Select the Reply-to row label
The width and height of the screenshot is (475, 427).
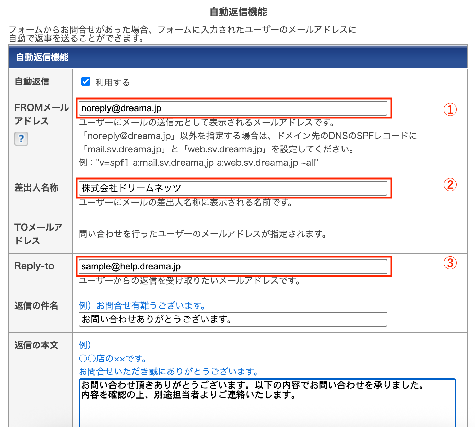[34, 266]
